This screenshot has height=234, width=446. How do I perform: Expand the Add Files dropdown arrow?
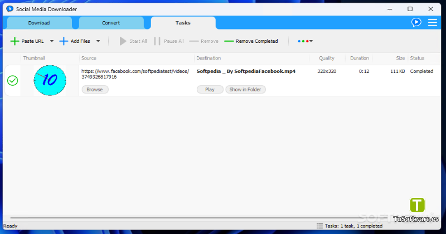pyautogui.click(x=98, y=41)
